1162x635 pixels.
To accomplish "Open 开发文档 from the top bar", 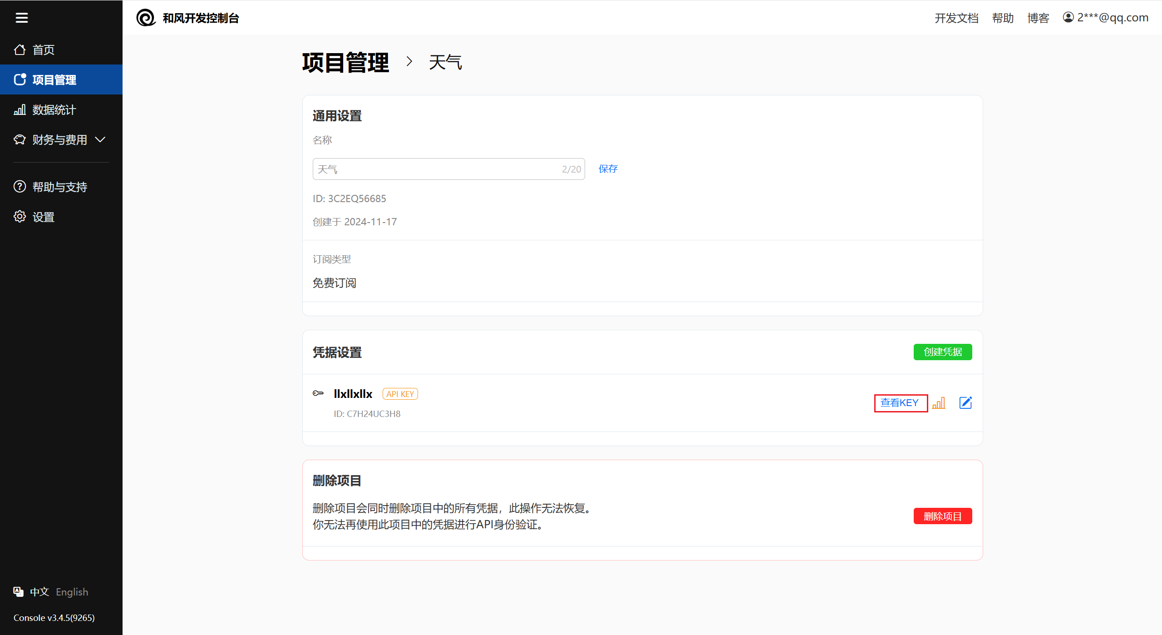I will tap(956, 18).
